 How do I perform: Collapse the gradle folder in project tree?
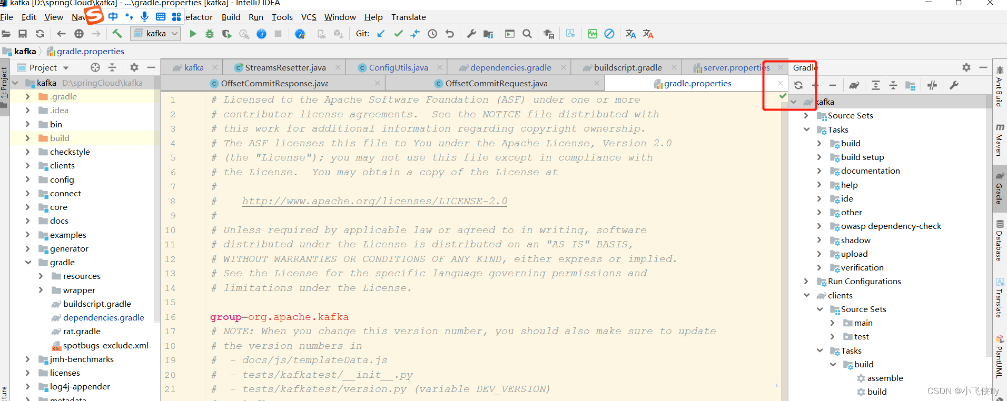click(x=28, y=263)
